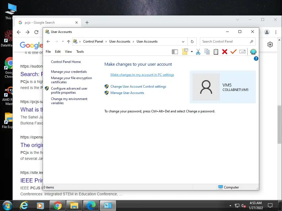The image size is (282, 211).
Task: Open the notification center icon
Action: click(270, 205)
